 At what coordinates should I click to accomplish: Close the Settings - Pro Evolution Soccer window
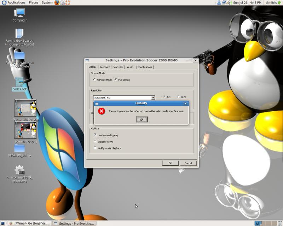point(195,60)
